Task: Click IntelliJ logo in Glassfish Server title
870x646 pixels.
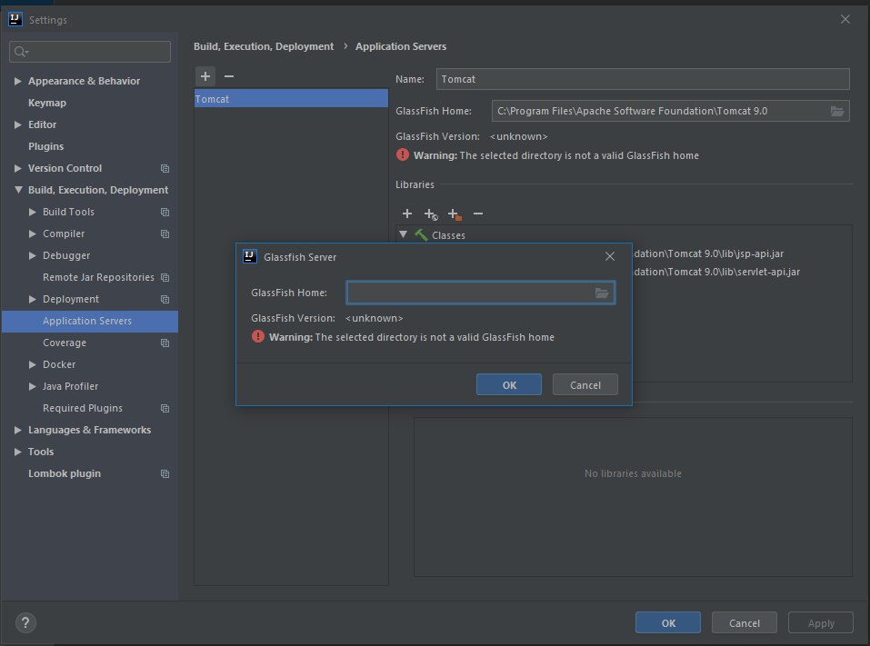Action: point(250,256)
